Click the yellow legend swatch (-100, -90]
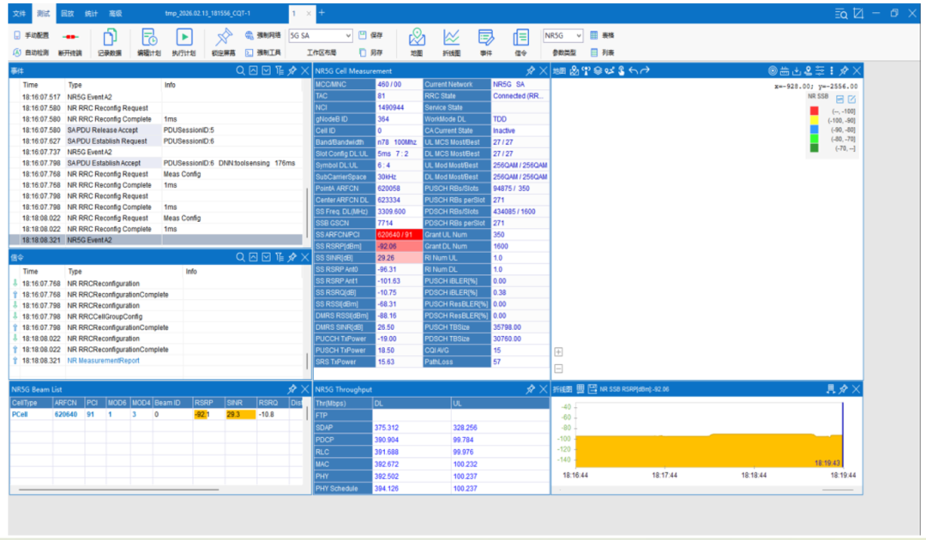This screenshot has width=926, height=540. (x=815, y=120)
